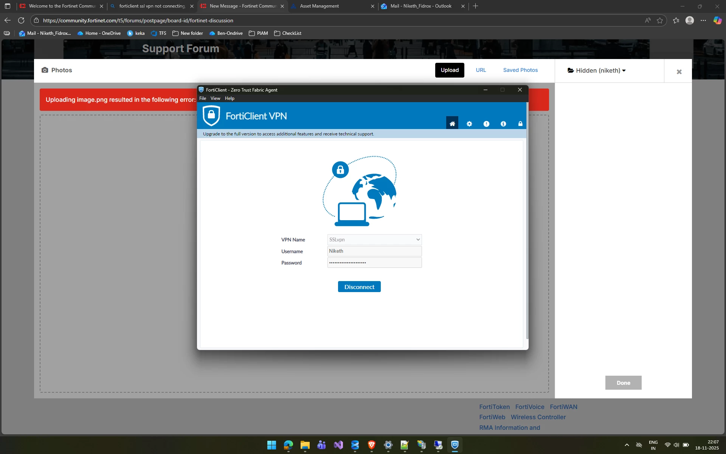
Task: Open browser profile avatar icon
Action: pyautogui.click(x=690, y=20)
